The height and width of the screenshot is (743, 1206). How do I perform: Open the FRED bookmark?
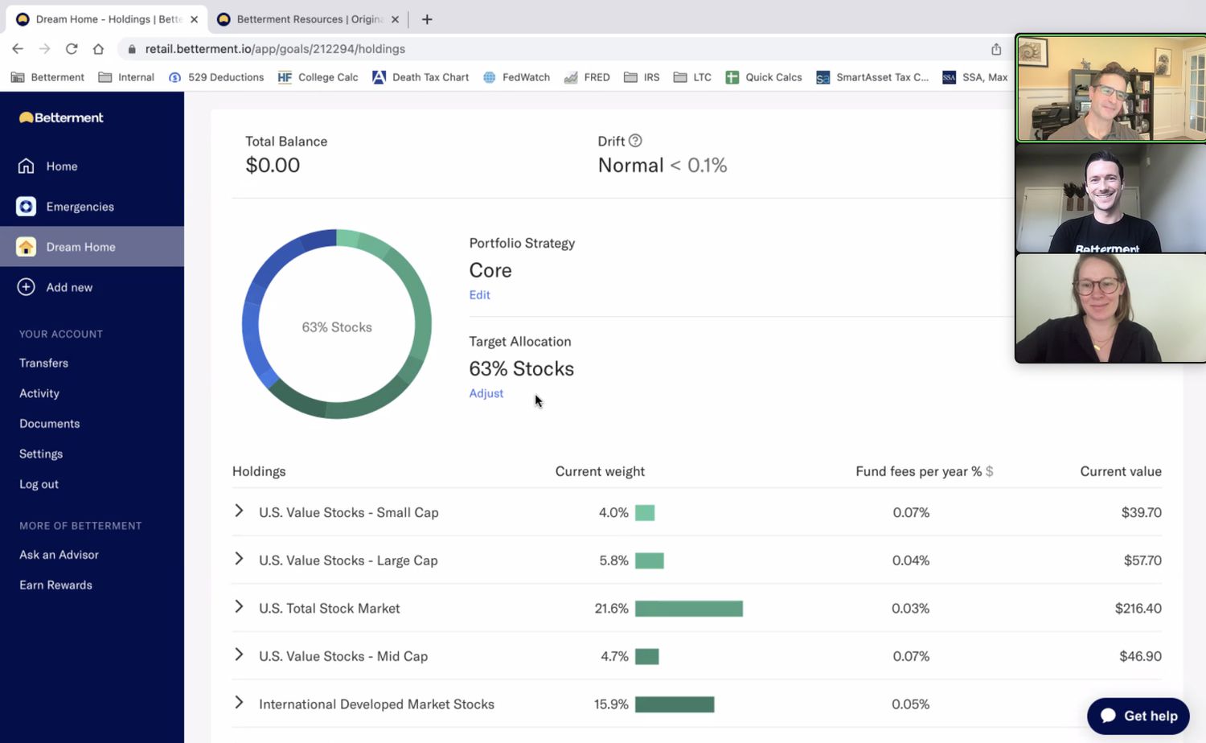(x=587, y=77)
